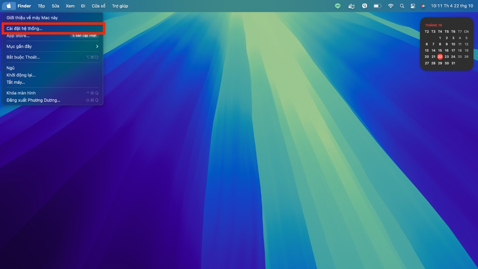The image size is (478, 269).
Task: Launch Siri from the menu bar
Action: tap(423, 6)
